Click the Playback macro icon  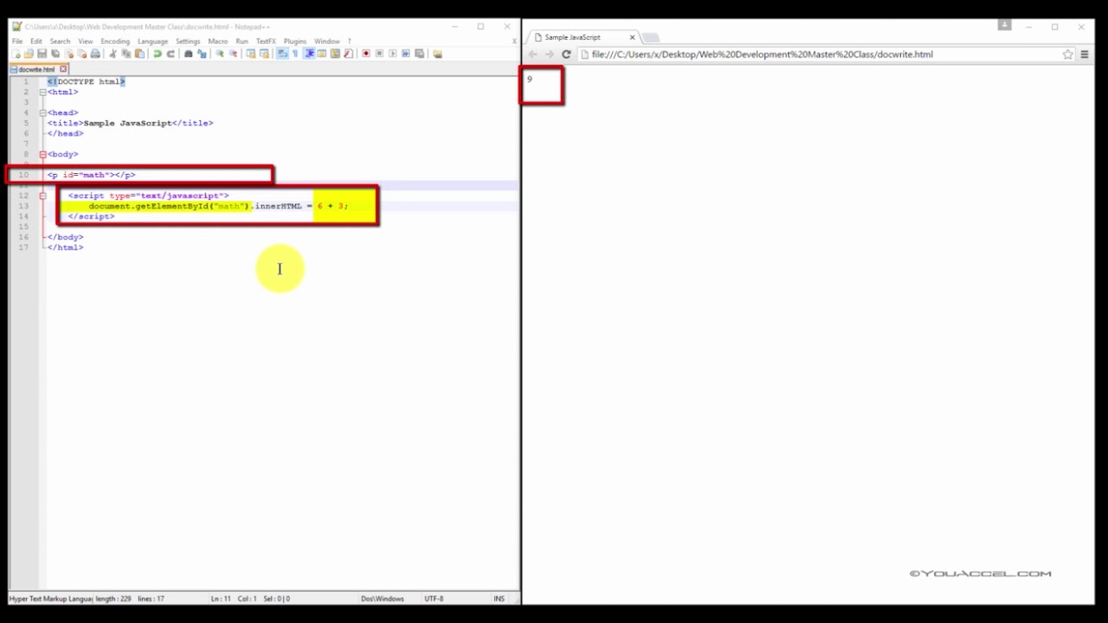tap(392, 54)
